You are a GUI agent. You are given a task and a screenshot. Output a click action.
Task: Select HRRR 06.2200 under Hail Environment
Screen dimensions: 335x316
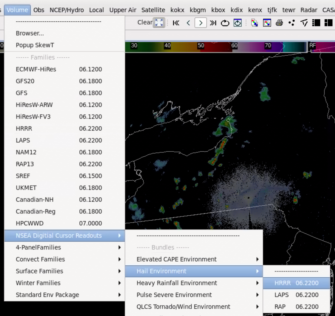point(297,283)
